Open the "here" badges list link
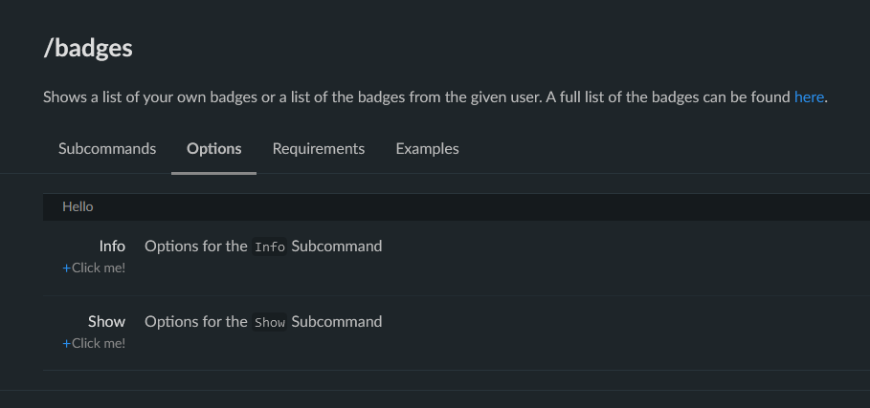 click(809, 97)
